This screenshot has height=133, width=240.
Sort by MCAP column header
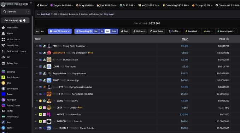(185, 39)
